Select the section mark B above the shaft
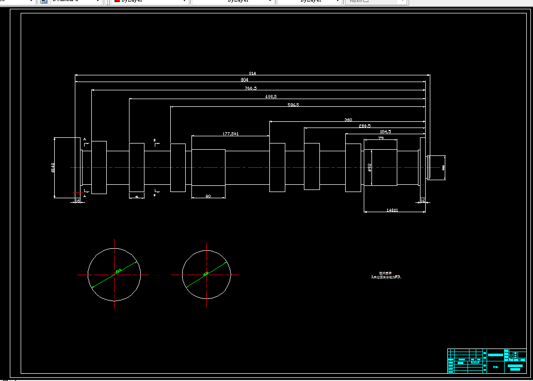 [x=155, y=140]
